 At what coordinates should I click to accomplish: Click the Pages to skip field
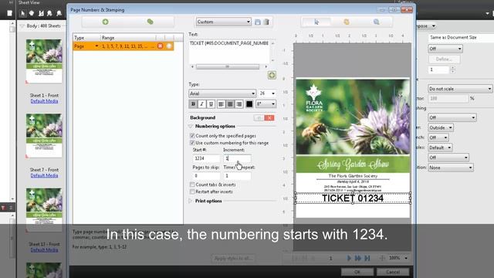[206, 176]
